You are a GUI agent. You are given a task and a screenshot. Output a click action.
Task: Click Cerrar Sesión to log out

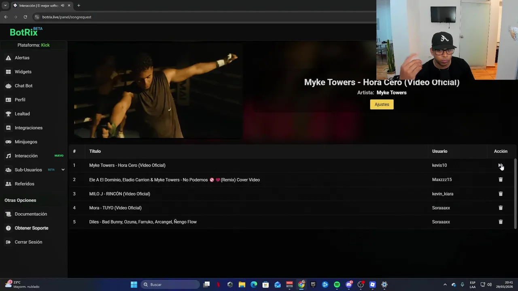(28, 242)
